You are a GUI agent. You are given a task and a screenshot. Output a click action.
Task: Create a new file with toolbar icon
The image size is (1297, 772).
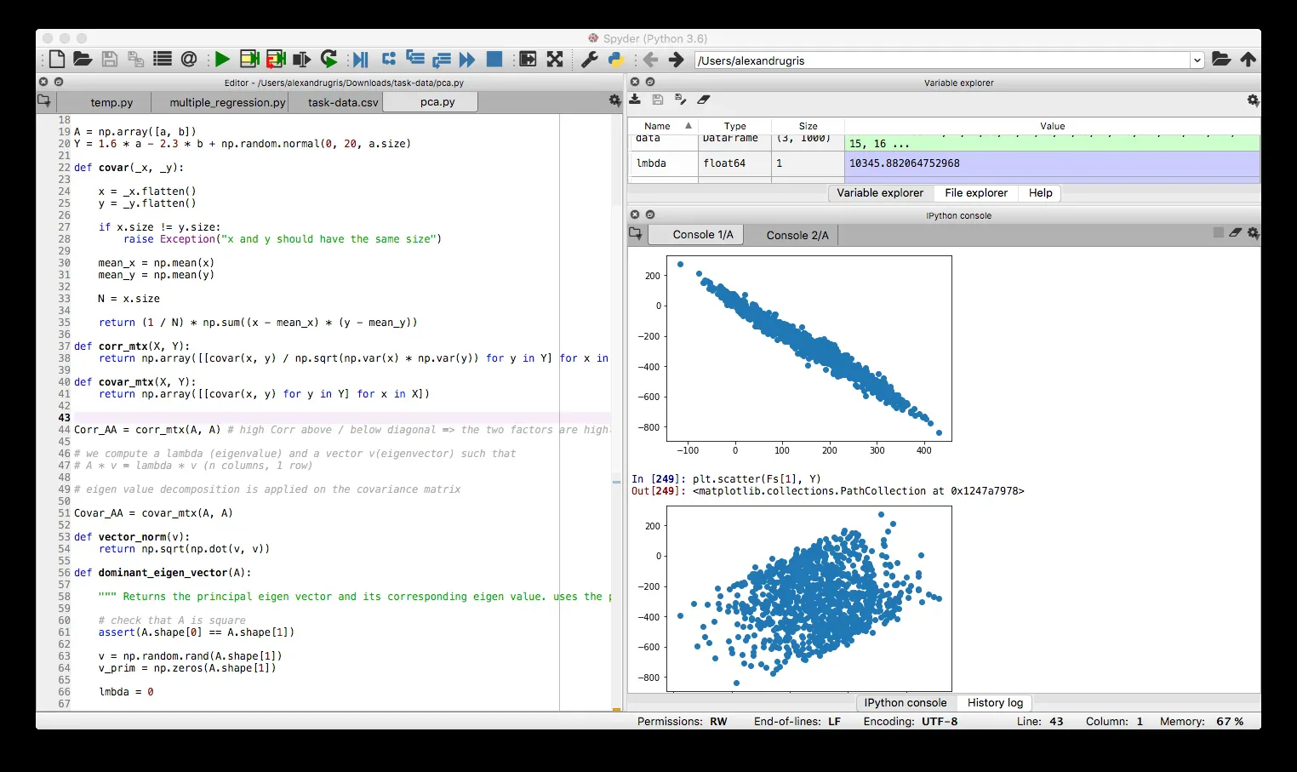click(x=56, y=59)
